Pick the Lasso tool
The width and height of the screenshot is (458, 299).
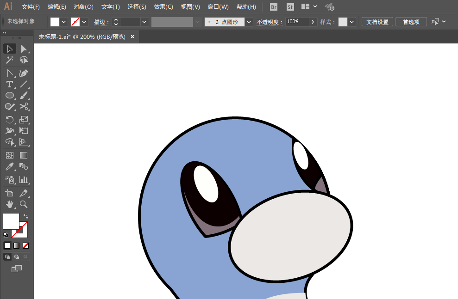[24, 60]
